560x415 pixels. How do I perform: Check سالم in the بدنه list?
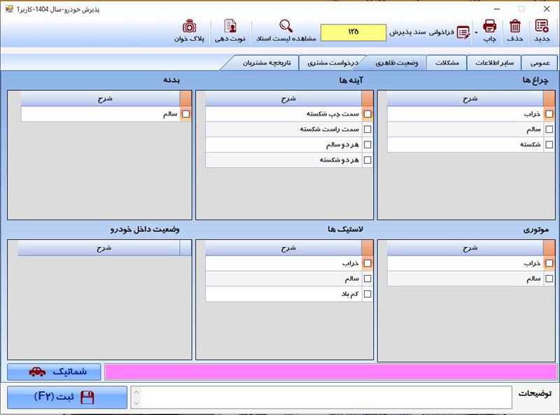tap(185, 114)
